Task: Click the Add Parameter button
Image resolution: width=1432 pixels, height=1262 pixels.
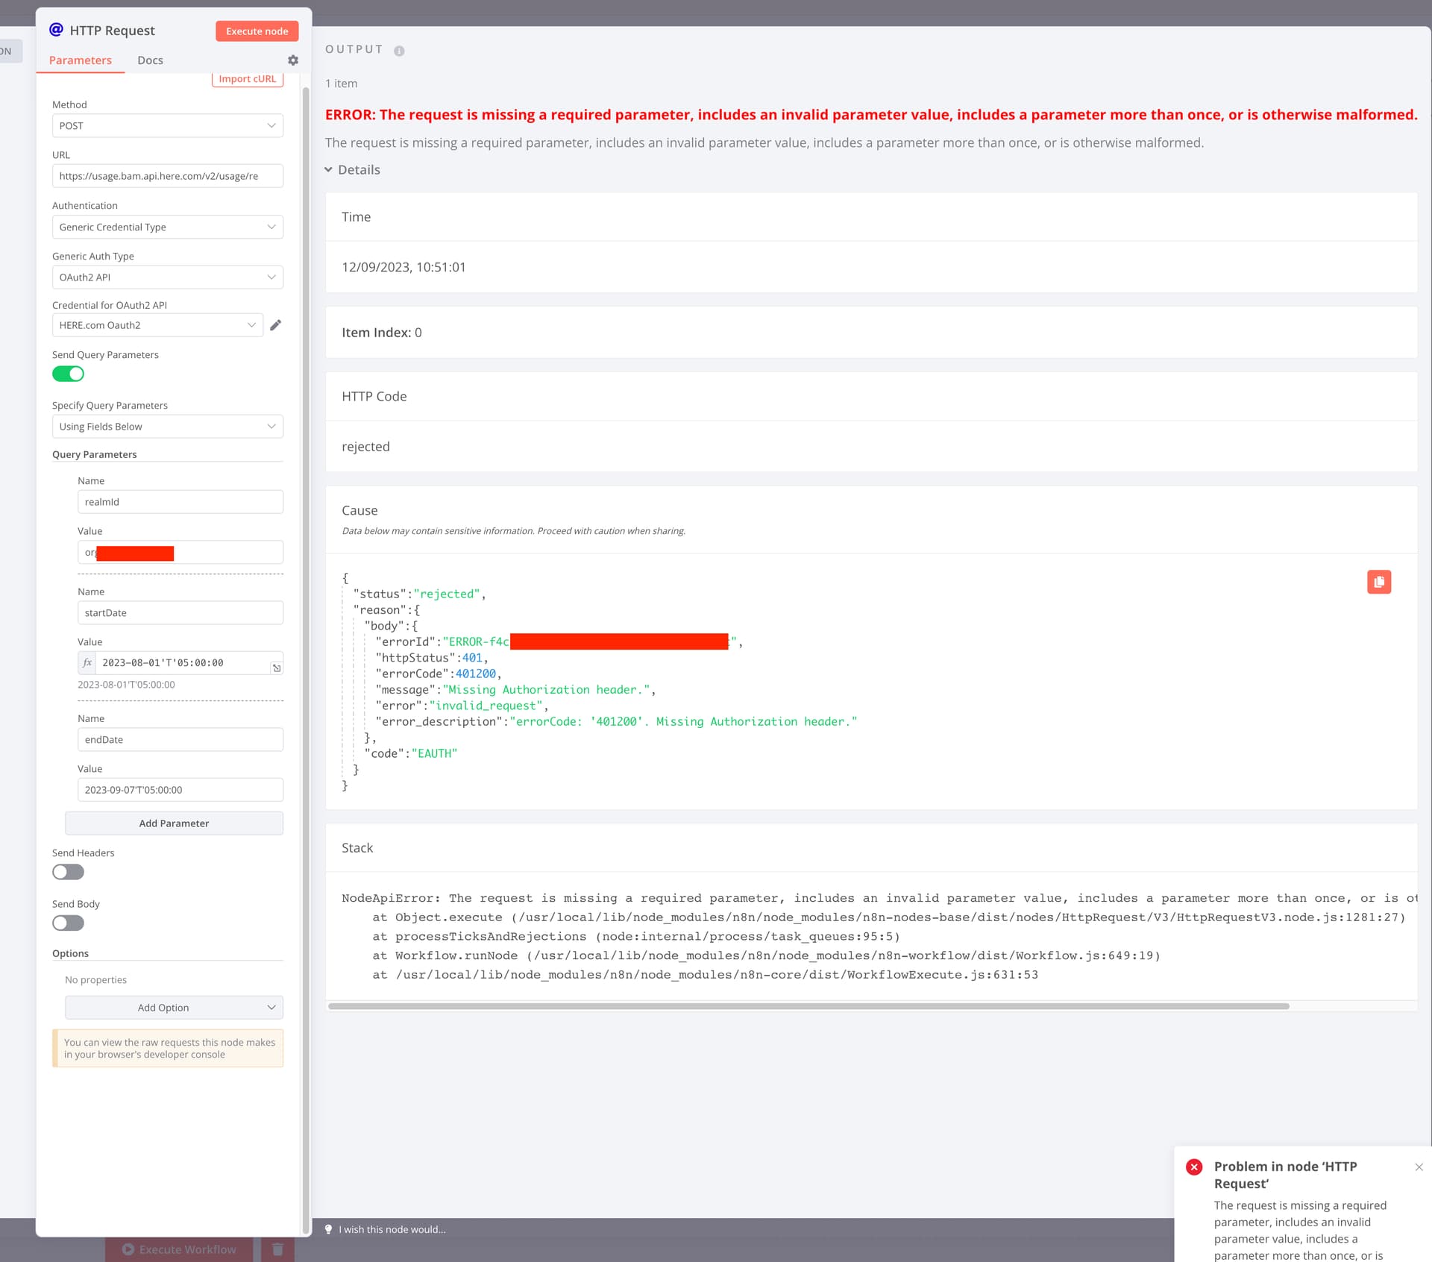Action: tap(174, 823)
